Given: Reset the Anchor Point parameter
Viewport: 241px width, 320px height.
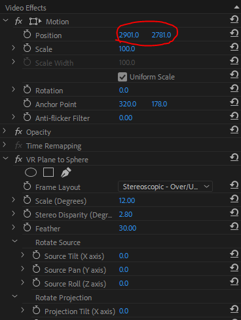Looking at the screenshot, I should (234, 103).
